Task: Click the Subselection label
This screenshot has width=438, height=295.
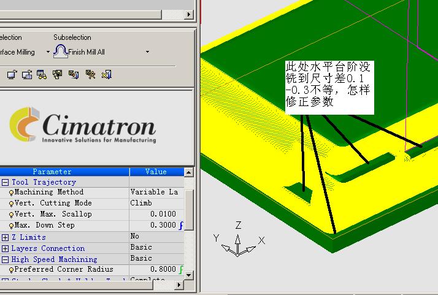Action: [x=72, y=37]
